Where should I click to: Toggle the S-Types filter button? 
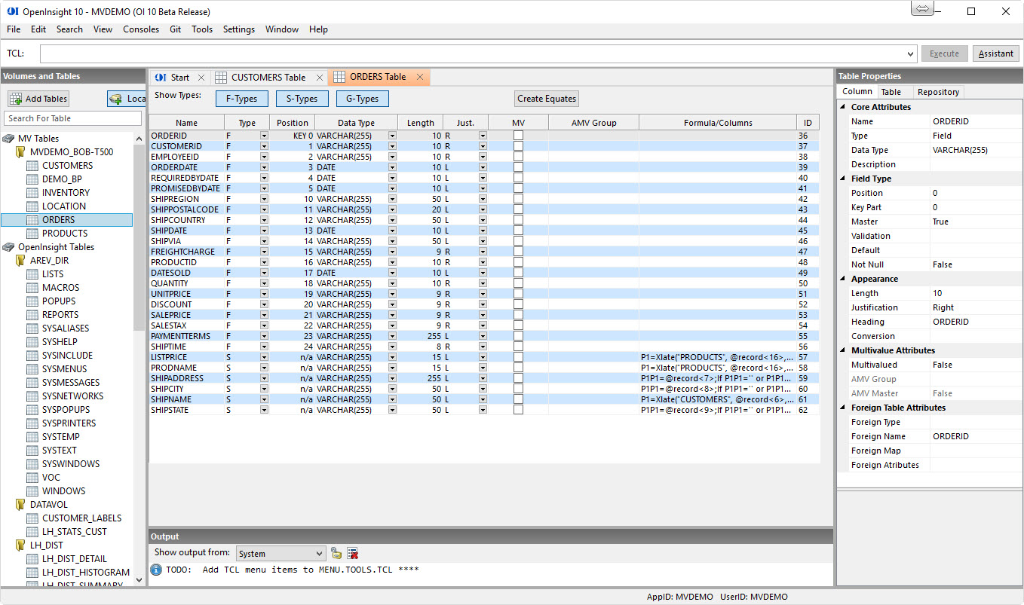tap(302, 99)
